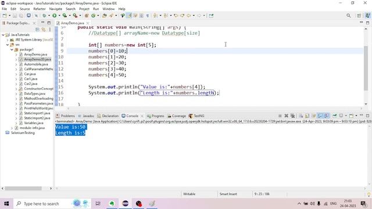Open the Open Console dropdown arrow
Image resolution: width=372 pixels, height=209 pixels.
(356, 116)
